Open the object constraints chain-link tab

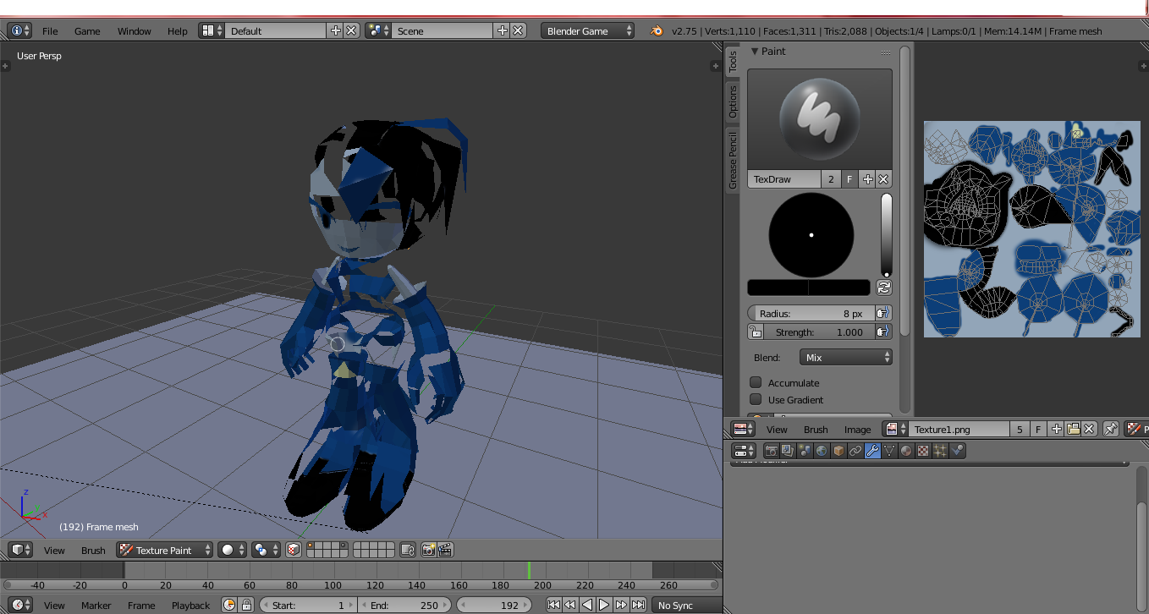tap(855, 451)
